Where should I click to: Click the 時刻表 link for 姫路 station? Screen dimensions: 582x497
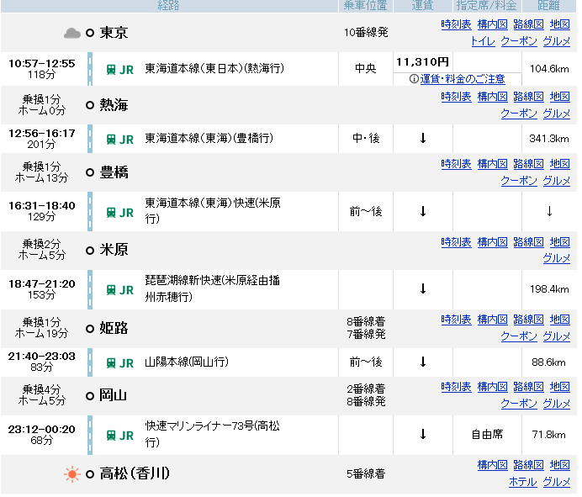point(456,320)
